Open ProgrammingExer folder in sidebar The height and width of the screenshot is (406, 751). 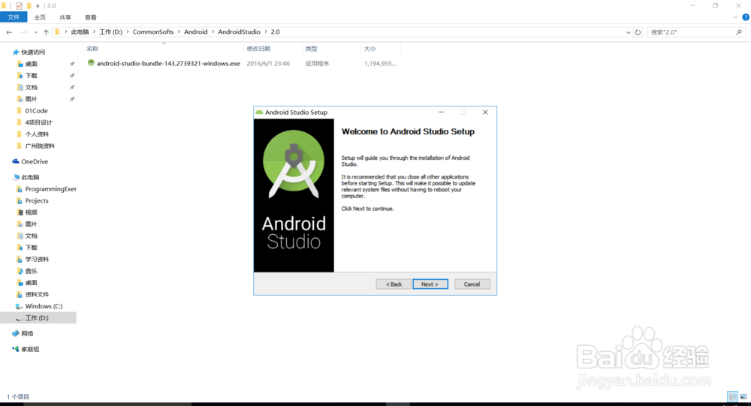51,189
